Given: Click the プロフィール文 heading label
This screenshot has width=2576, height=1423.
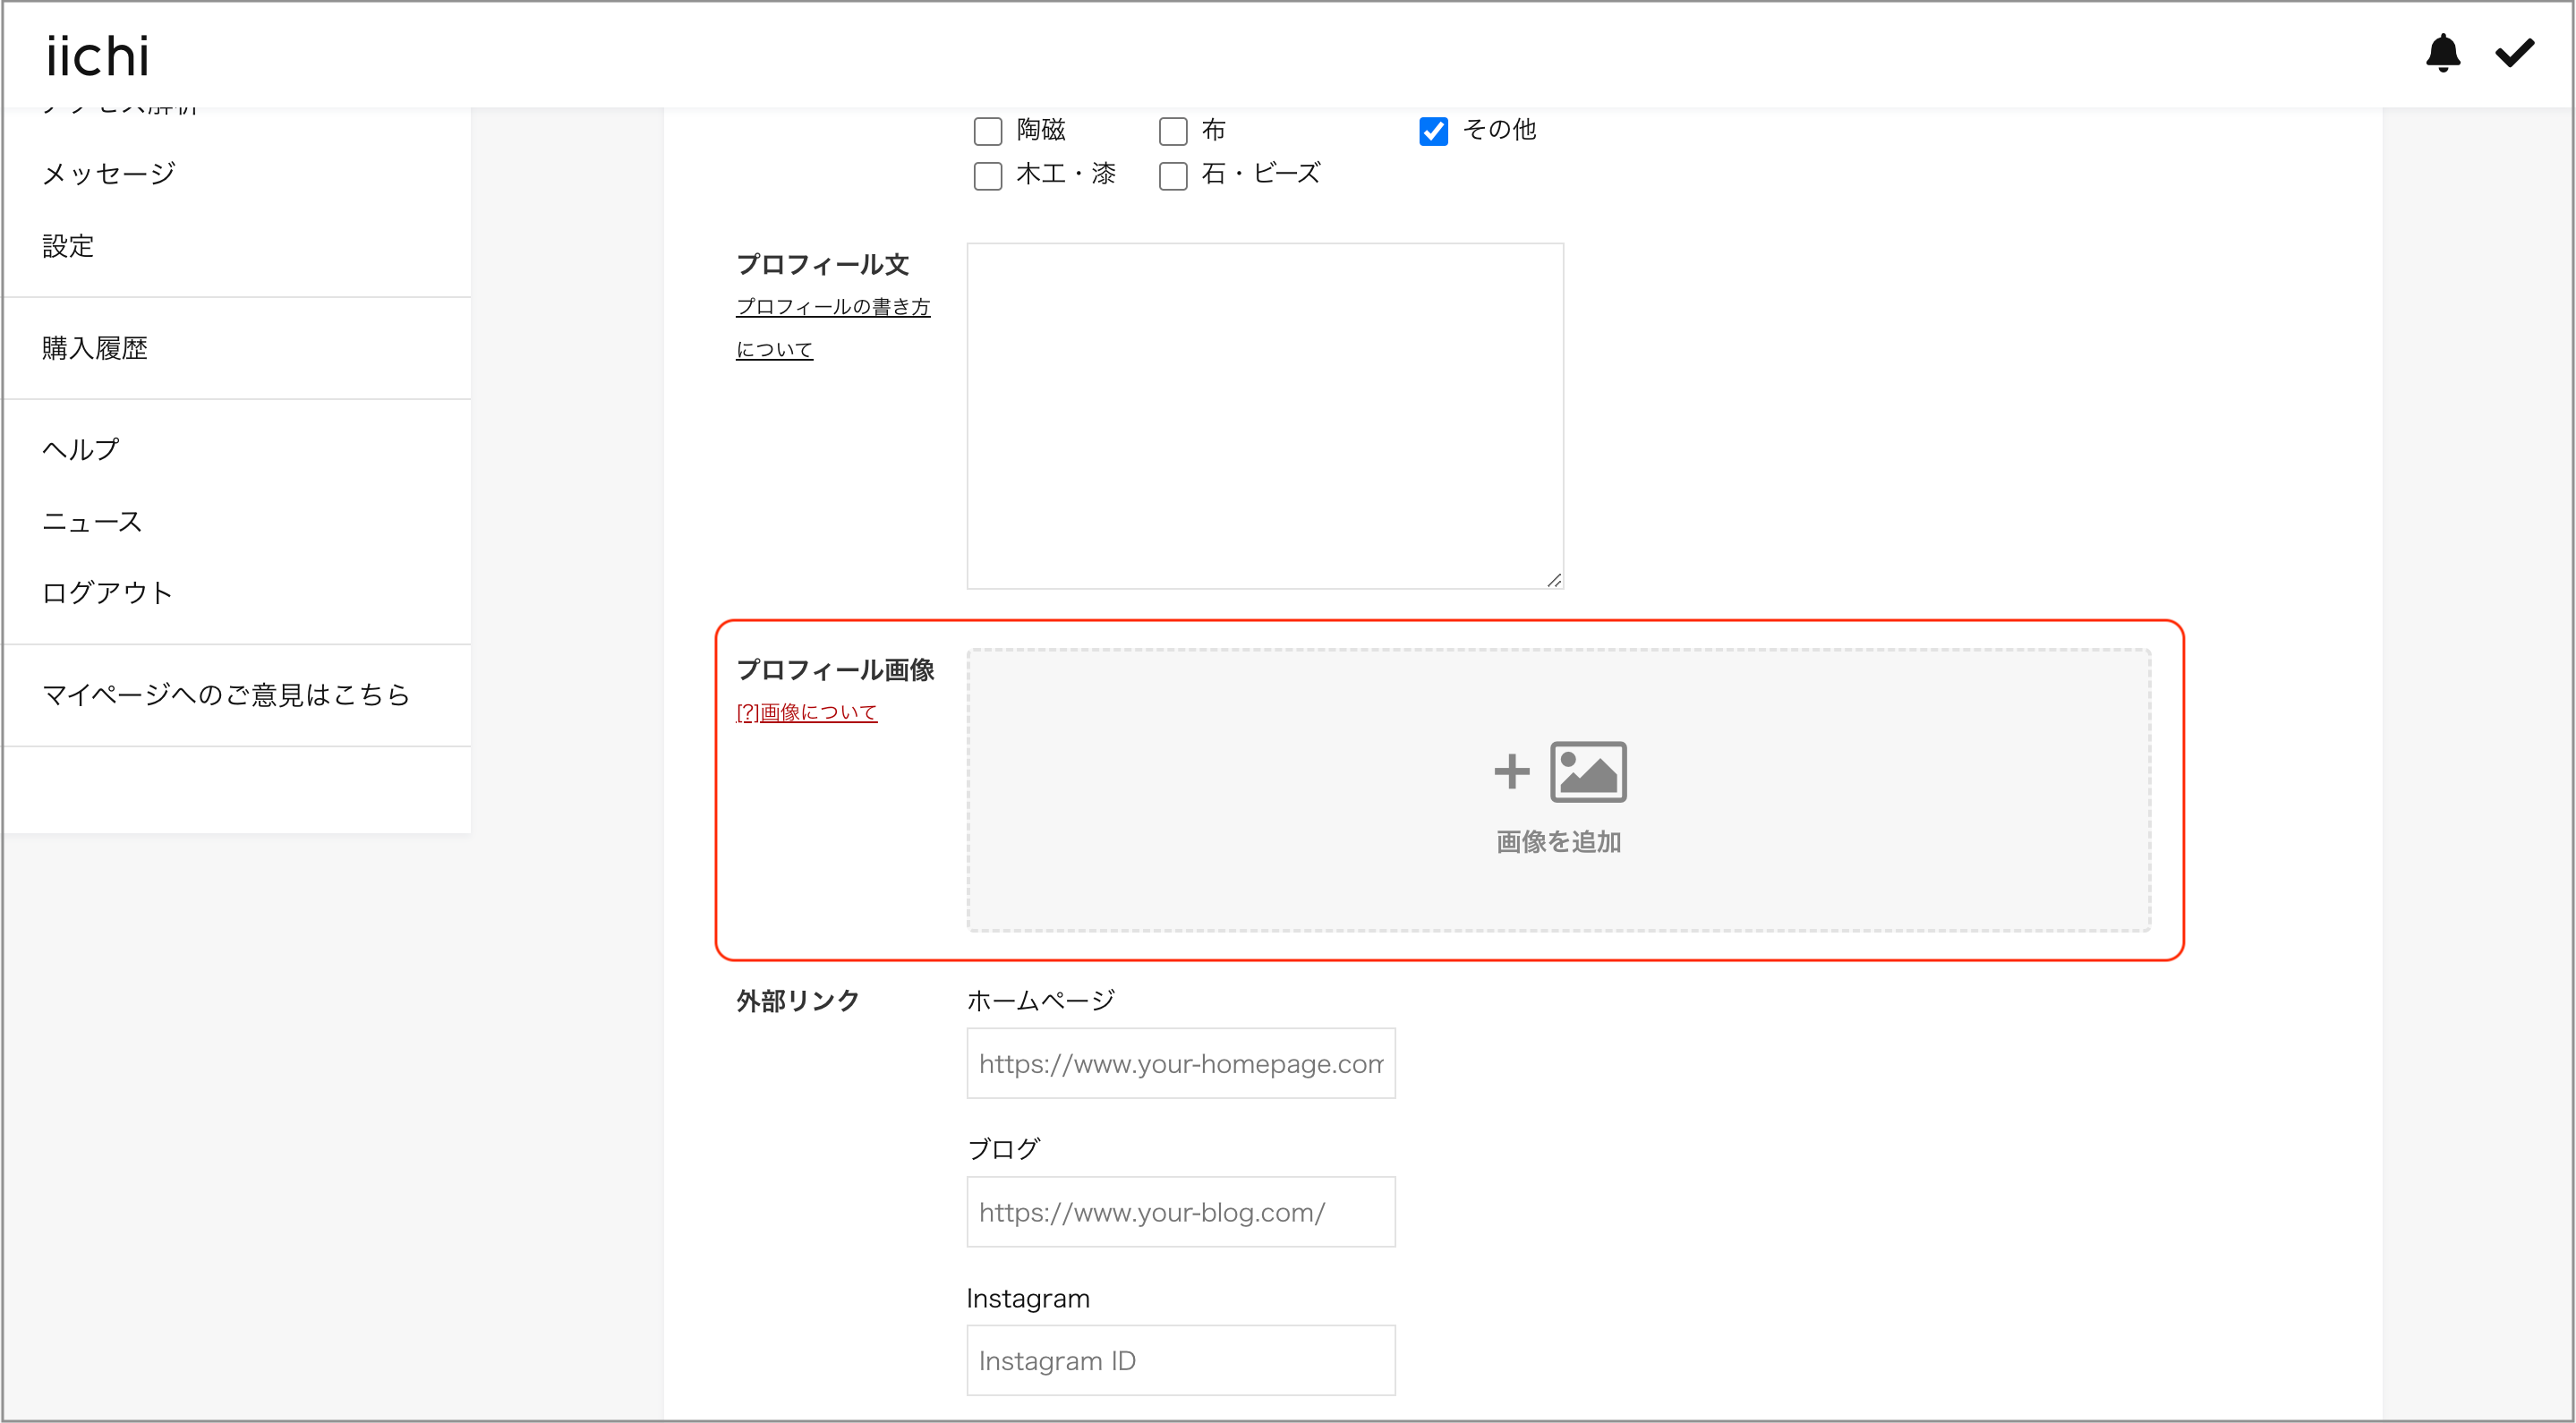Looking at the screenshot, I should (x=822, y=265).
